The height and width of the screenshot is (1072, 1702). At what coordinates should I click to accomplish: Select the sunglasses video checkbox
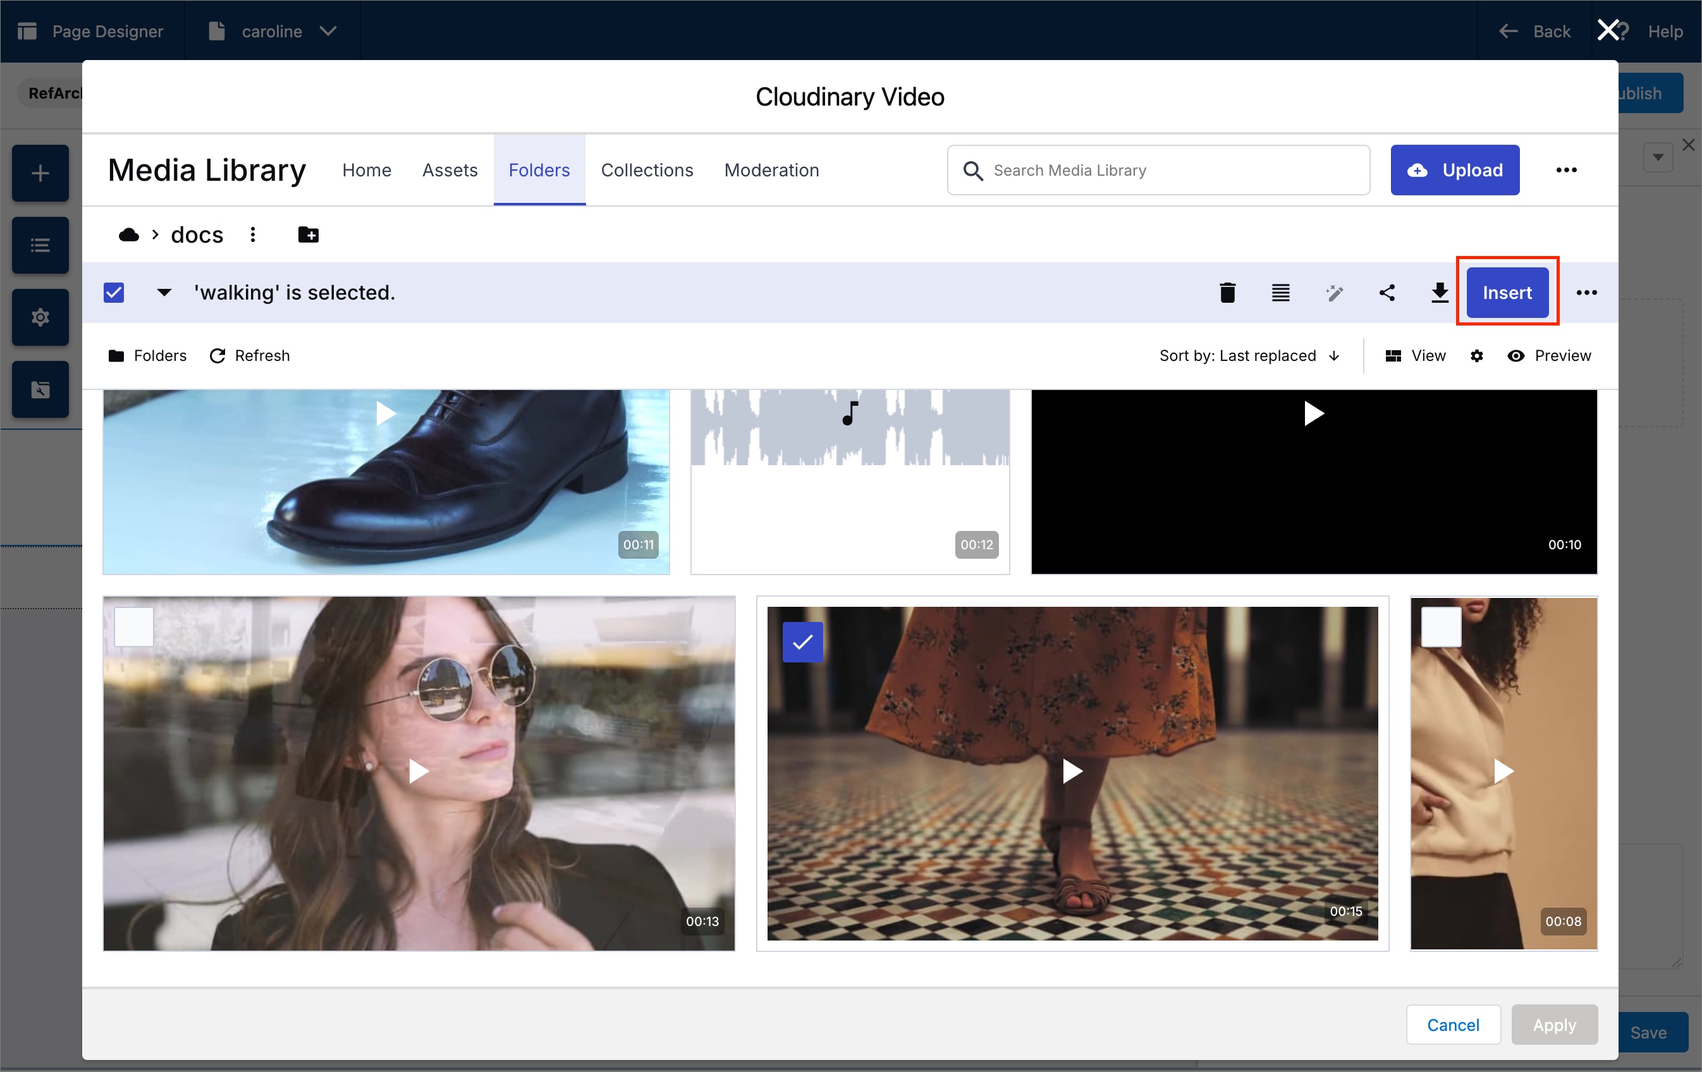click(134, 626)
